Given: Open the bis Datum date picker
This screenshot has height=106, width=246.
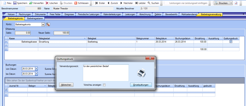Looking at the screenshot, I should pyautogui.click(x=36, y=74).
